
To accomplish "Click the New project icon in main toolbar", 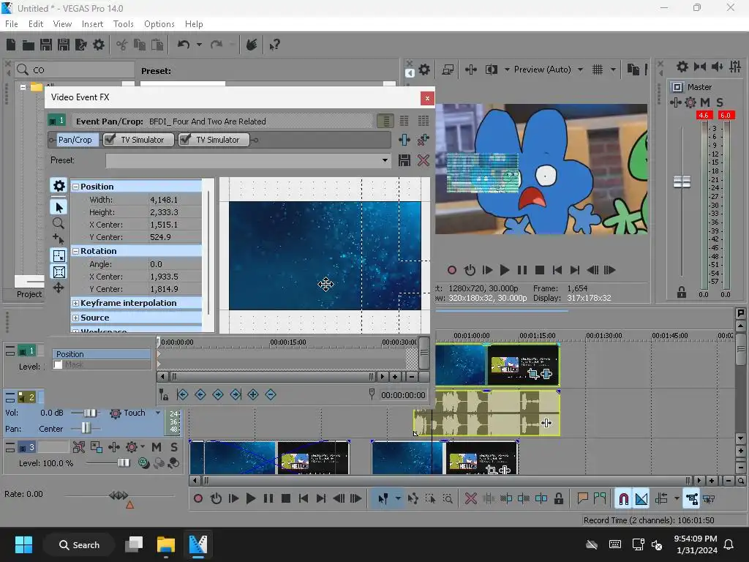I will pyautogui.click(x=11, y=45).
